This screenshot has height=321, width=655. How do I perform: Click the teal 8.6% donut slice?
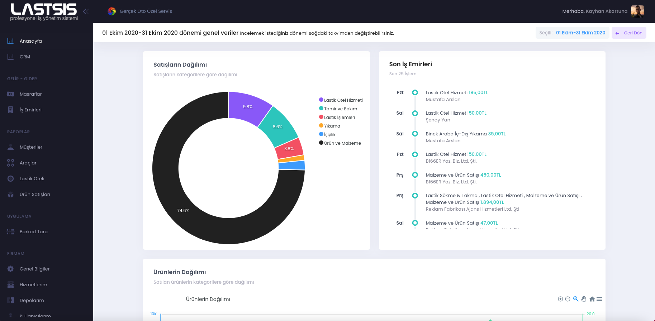coord(278,126)
